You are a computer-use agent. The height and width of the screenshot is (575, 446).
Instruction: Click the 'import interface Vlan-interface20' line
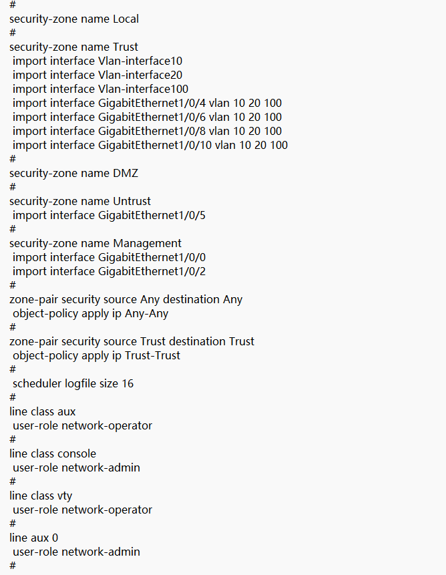(97, 75)
